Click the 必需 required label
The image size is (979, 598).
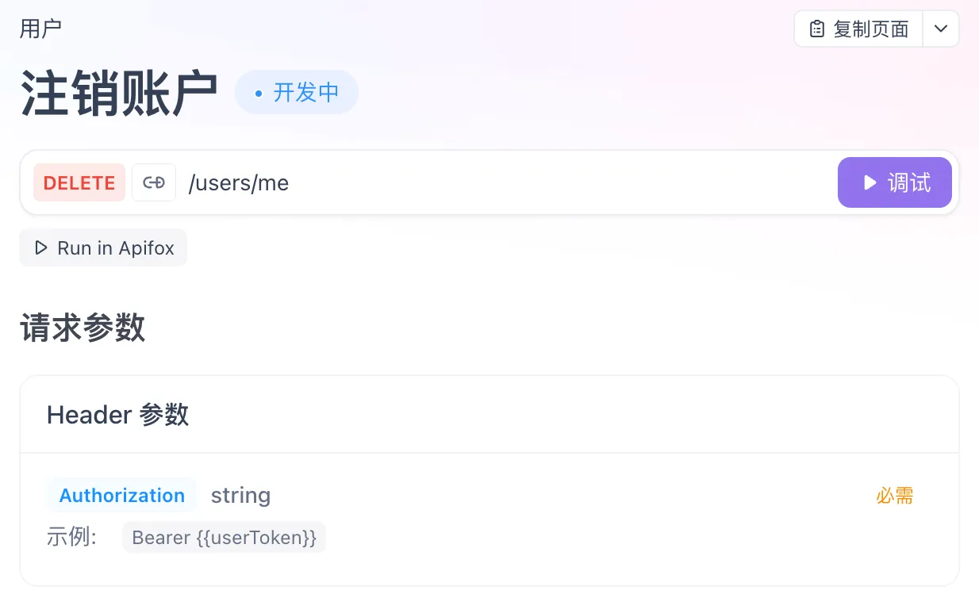pos(895,496)
